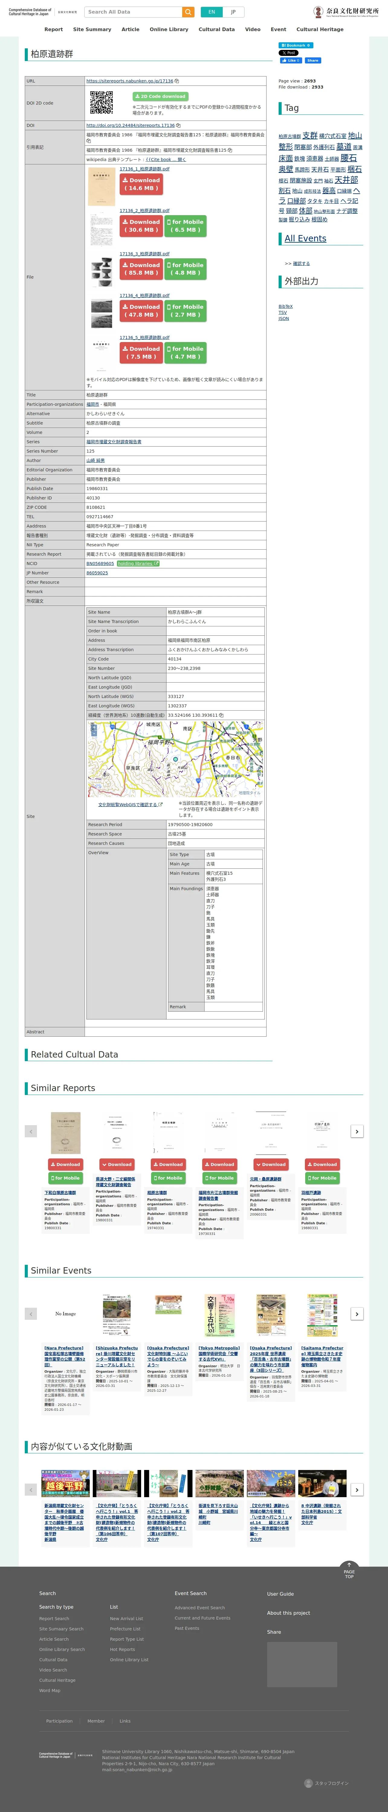Open the 17136_3 pottery PDF thumbnail
Screen dimensions: 388x1812
[x=101, y=272]
